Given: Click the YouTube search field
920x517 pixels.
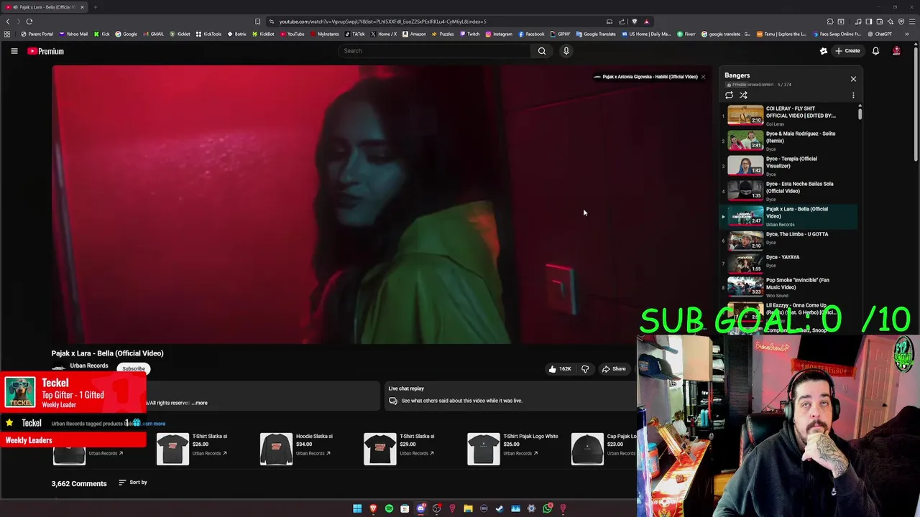Looking at the screenshot, I should (435, 51).
